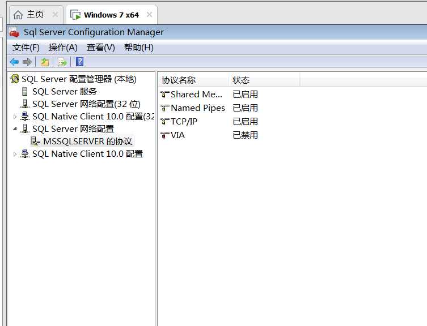This screenshot has height=326, width=427.
Task: Expand SQL Native Client 10.0 配置(32 位) node
Action: tap(15, 117)
